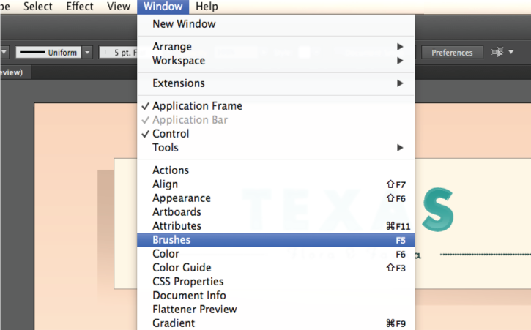This screenshot has height=330, width=531.
Task: Click the Uniform stroke profile preview
Action: (48, 53)
